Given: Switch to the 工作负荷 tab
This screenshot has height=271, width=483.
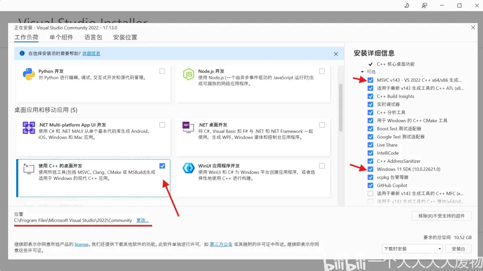Looking at the screenshot, I should [26, 37].
